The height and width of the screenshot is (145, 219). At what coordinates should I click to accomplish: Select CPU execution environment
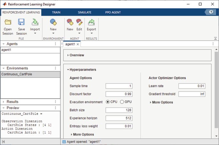coord(108,102)
